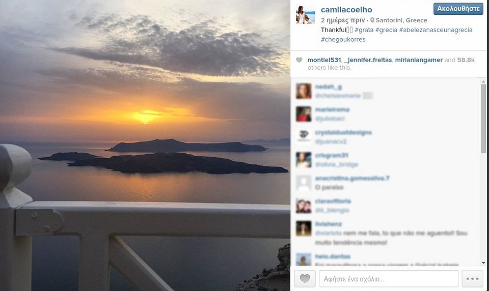Click the Ακολουθήστε follow button
The width and height of the screenshot is (489, 291).
click(458, 9)
